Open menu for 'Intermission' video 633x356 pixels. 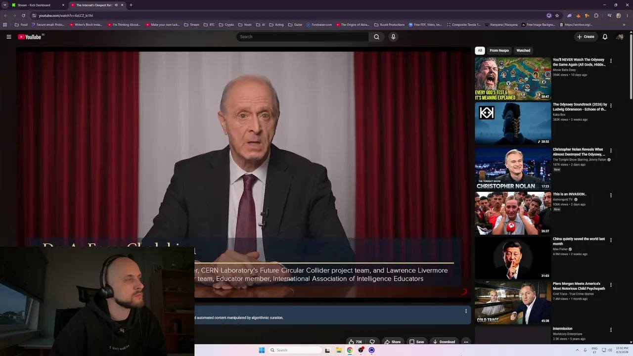click(611, 330)
